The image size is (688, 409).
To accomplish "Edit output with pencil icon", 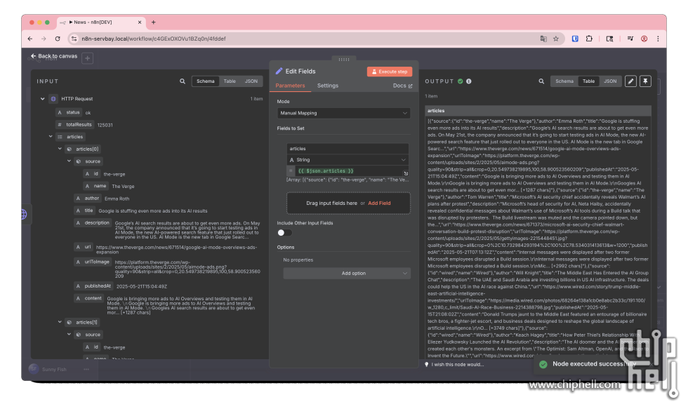I will (x=630, y=81).
